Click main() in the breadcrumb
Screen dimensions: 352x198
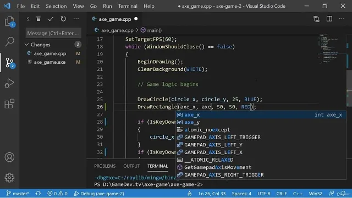(154, 30)
